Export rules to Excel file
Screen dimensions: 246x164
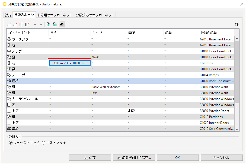click(x=48, y=24)
